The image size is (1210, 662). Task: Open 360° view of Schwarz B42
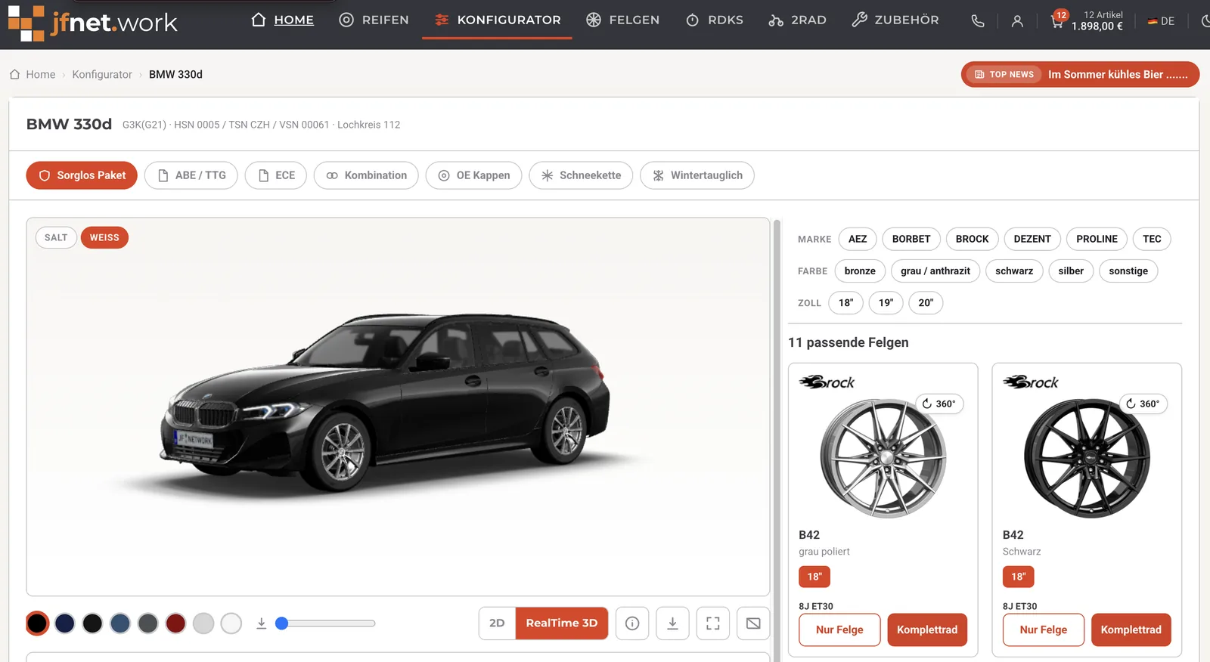[x=1143, y=404]
